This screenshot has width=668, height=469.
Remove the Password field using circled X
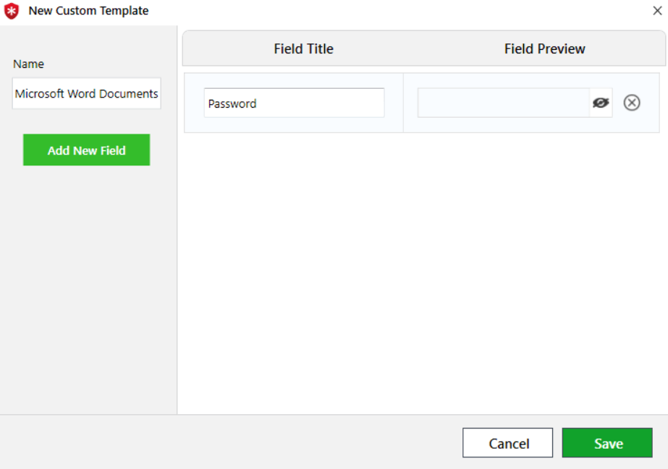pyautogui.click(x=632, y=103)
